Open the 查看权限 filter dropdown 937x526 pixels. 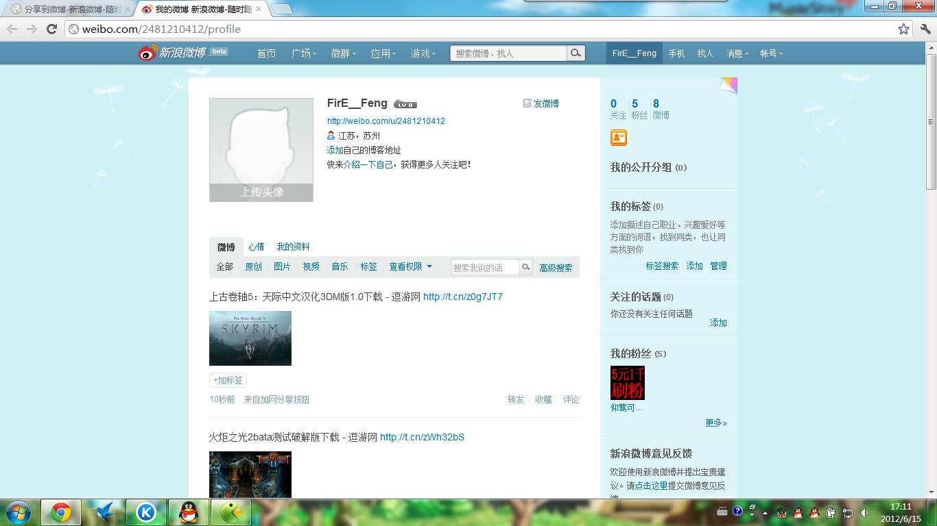[411, 267]
